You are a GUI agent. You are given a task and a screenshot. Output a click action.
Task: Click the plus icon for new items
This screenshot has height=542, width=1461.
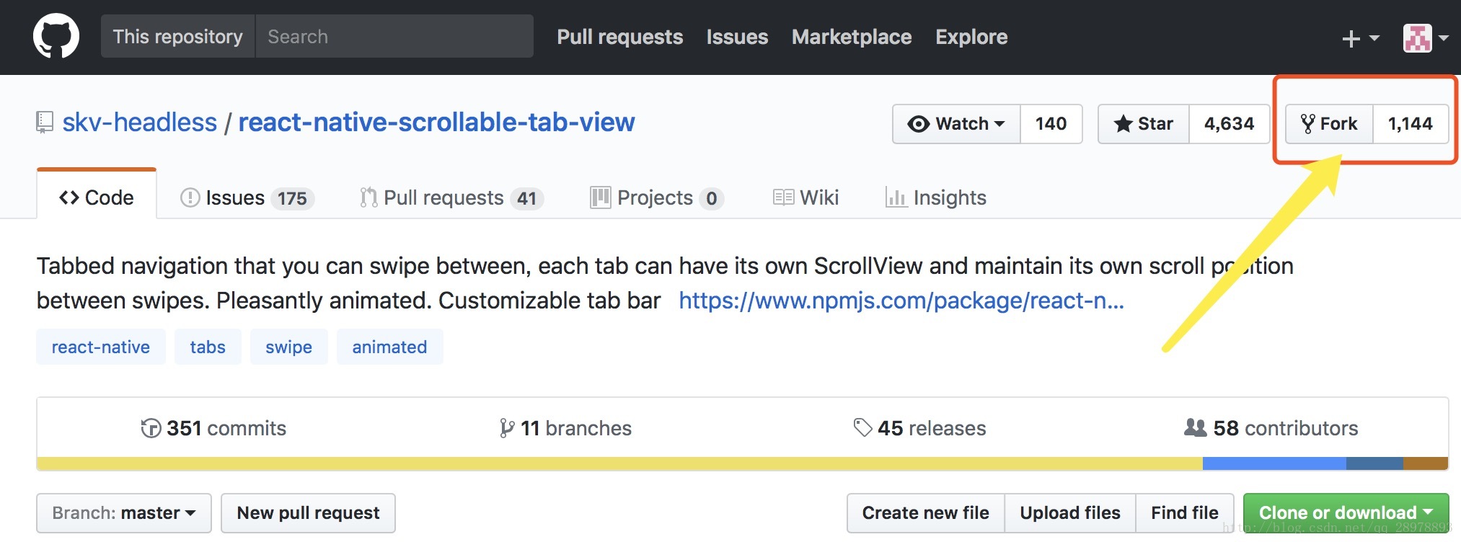click(x=1351, y=38)
